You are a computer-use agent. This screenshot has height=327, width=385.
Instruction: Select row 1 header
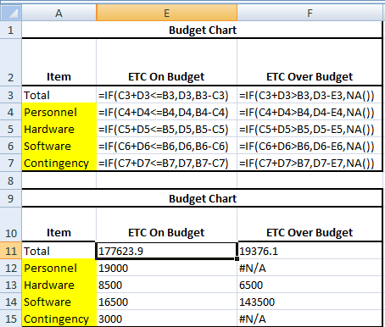click(11, 30)
